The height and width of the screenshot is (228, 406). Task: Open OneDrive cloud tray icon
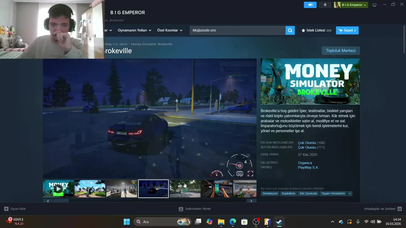pos(341,222)
